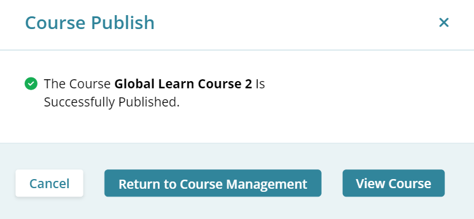Go back using Return to Course Management button

click(213, 183)
